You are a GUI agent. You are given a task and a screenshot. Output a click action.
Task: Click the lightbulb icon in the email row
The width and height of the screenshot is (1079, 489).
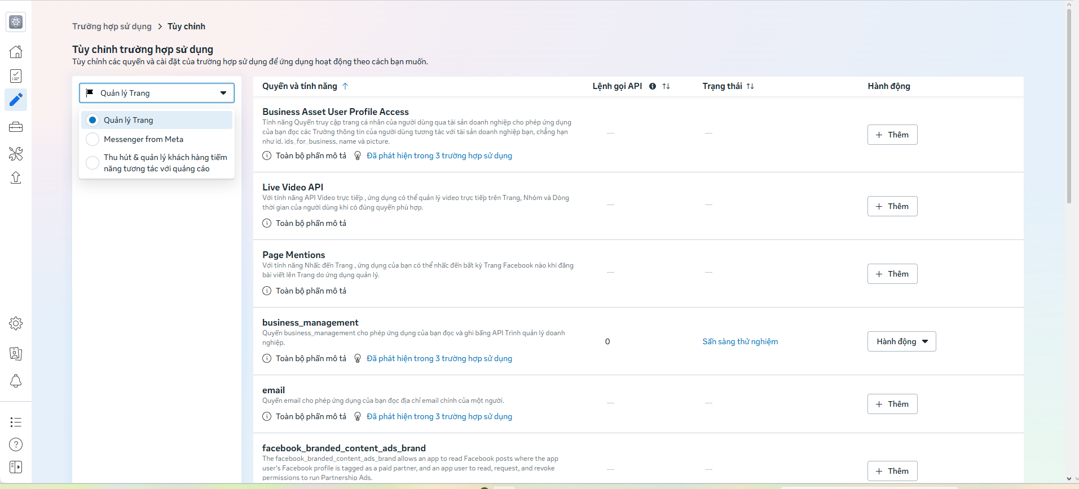[358, 416]
